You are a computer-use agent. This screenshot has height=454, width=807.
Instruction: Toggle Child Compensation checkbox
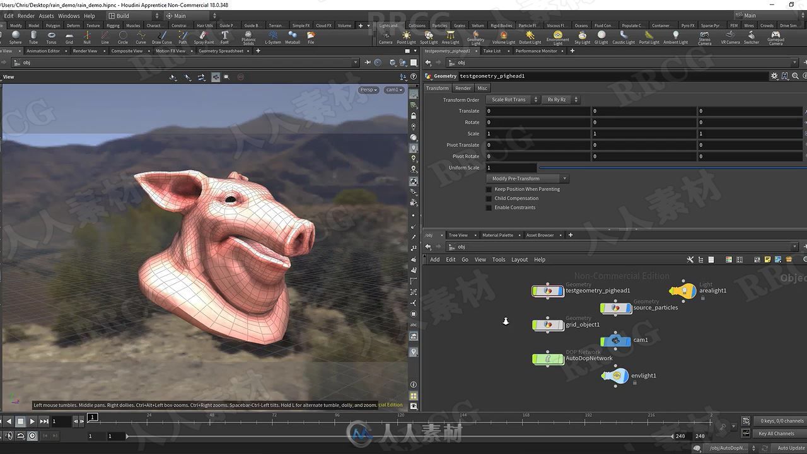(x=489, y=198)
